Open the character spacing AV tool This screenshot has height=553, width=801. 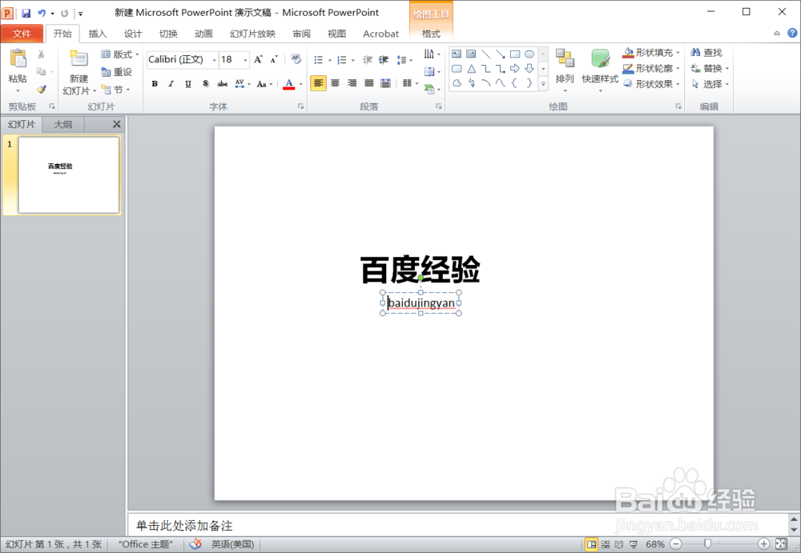point(239,84)
